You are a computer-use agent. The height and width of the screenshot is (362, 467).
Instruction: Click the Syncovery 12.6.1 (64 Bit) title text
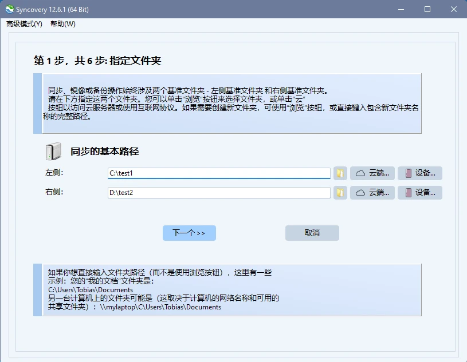pyautogui.click(x=52, y=10)
